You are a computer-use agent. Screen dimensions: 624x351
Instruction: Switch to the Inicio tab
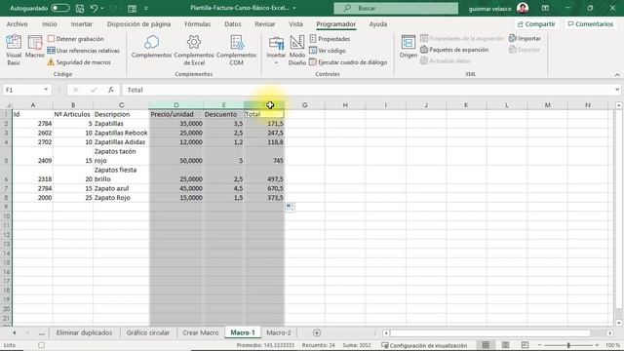[x=50, y=23]
